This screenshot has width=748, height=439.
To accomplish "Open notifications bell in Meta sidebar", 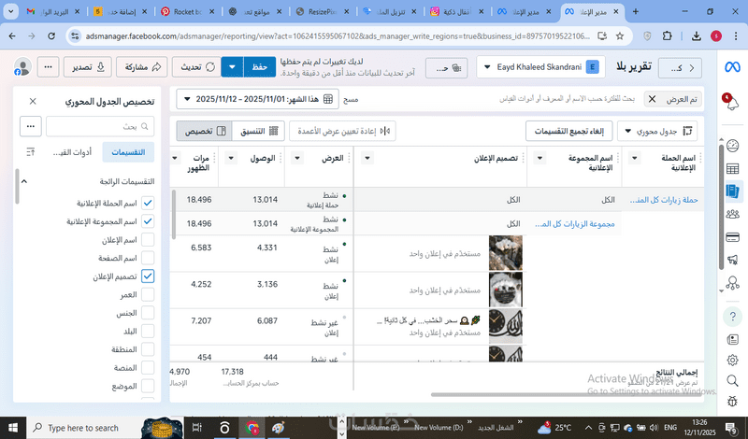I will tap(732, 103).
